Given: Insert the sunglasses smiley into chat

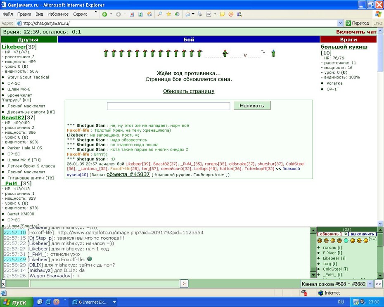Looking at the screenshot, I should coord(320,241).
